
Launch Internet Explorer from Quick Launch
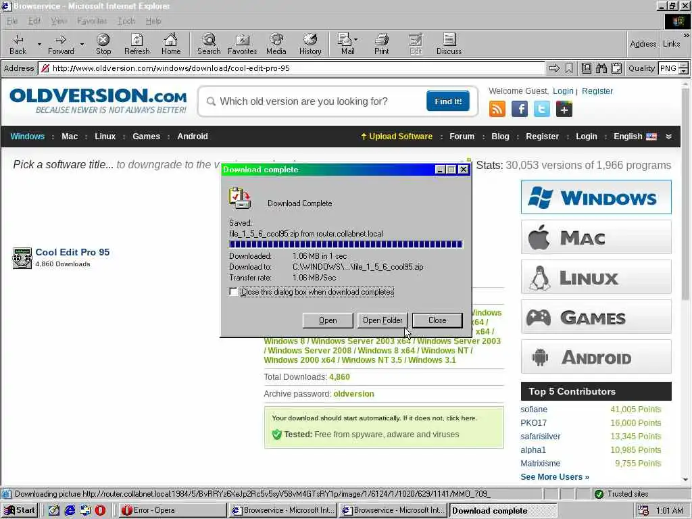70,510
